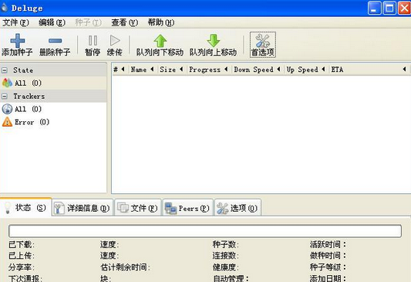Maximize the Deluge window

pos(389,8)
